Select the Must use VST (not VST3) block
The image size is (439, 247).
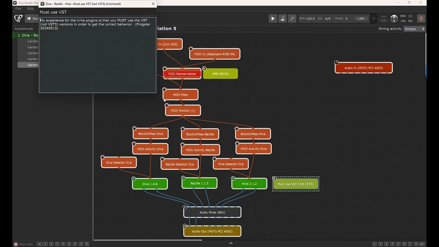point(296,184)
